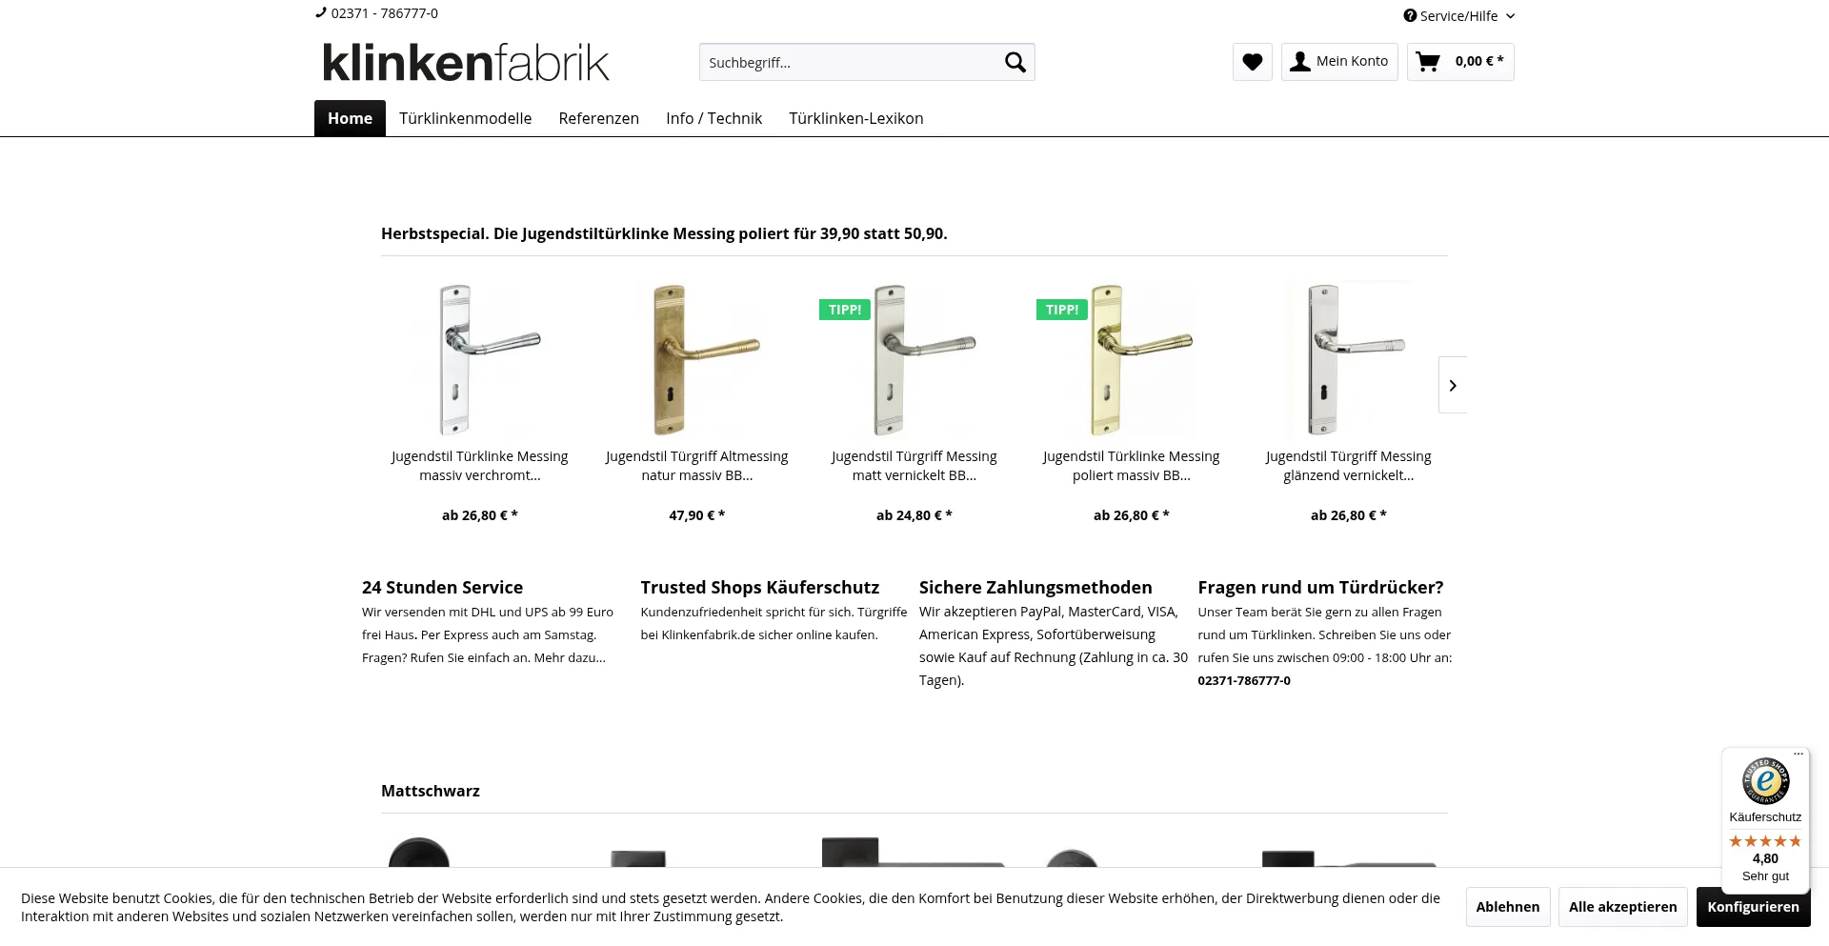Open the Info / Technik menu
This screenshot has height=946, width=1829.
[x=714, y=119]
